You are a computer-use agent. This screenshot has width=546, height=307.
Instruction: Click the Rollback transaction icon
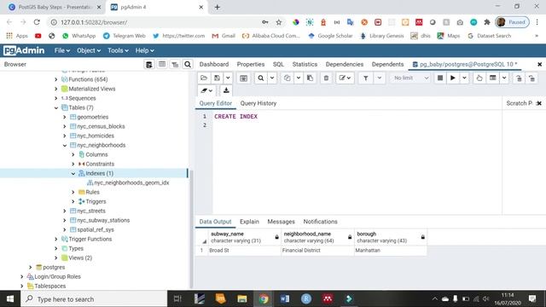[x=531, y=78]
